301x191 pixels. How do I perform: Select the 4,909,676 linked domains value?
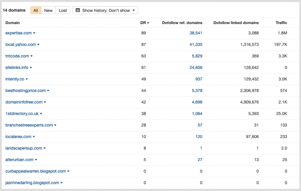tap(249, 102)
